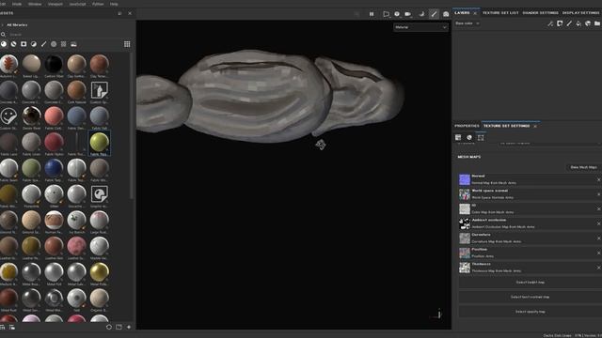Switch to rendering mode camera icon
602x338 pixels.
coord(446,14)
